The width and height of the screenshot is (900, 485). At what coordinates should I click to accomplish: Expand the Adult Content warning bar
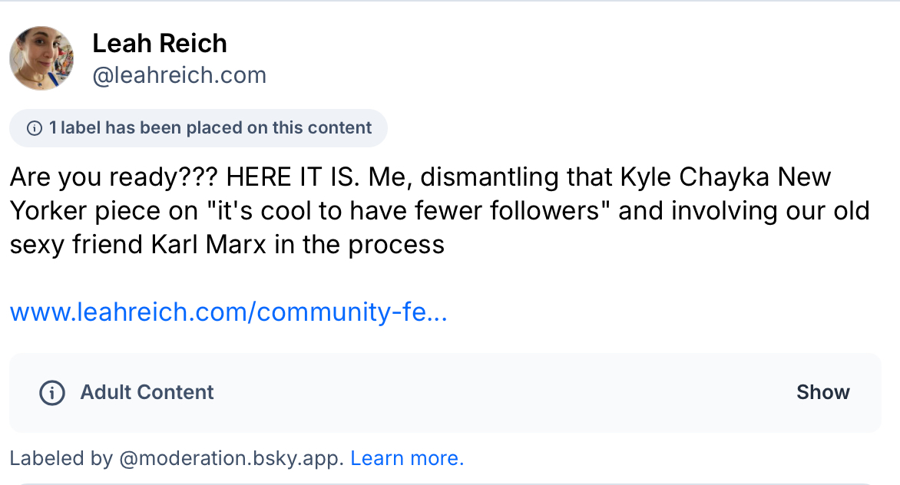tap(445, 392)
